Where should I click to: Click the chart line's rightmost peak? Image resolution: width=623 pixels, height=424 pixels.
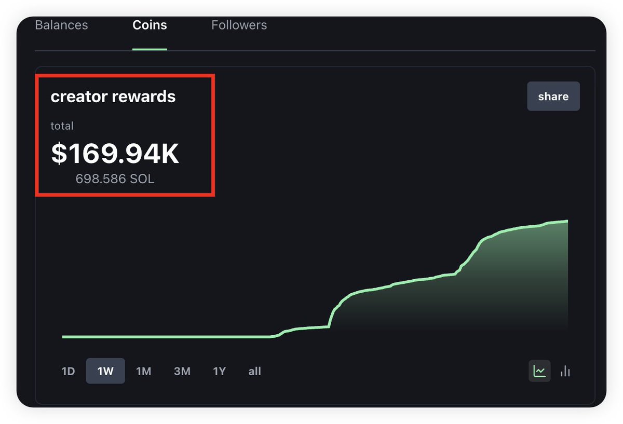(x=566, y=221)
